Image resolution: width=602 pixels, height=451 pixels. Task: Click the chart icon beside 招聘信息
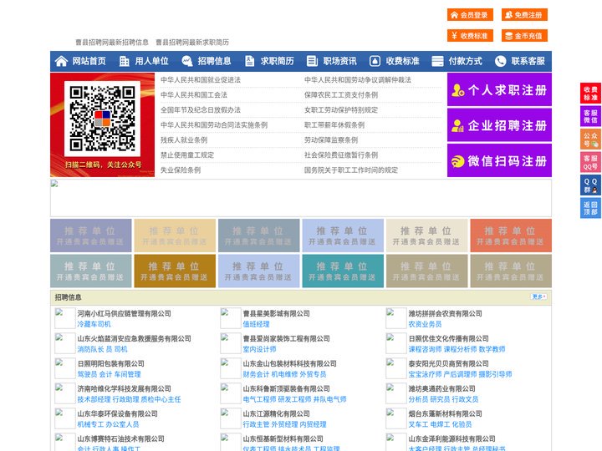click(187, 61)
